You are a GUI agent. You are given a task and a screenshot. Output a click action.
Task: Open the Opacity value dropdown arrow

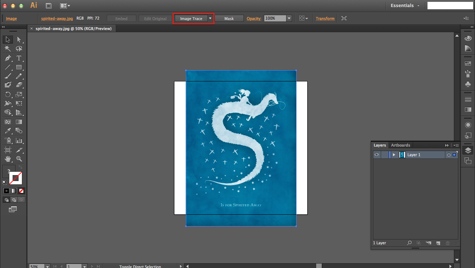pos(289,18)
